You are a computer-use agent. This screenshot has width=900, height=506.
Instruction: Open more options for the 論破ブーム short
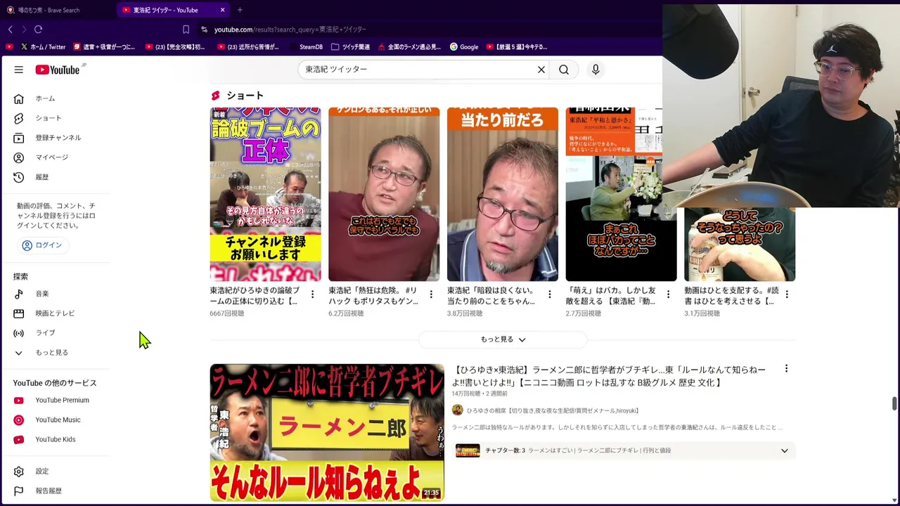[312, 294]
